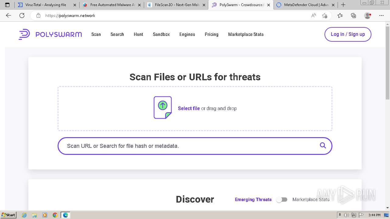
Task: Open browser collections
Action: point(353,16)
